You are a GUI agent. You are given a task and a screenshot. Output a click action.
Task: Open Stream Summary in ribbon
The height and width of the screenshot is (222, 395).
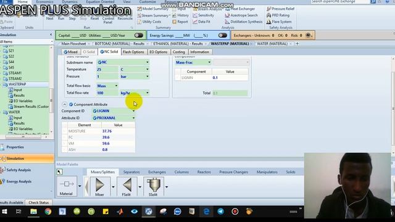[x=154, y=15]
